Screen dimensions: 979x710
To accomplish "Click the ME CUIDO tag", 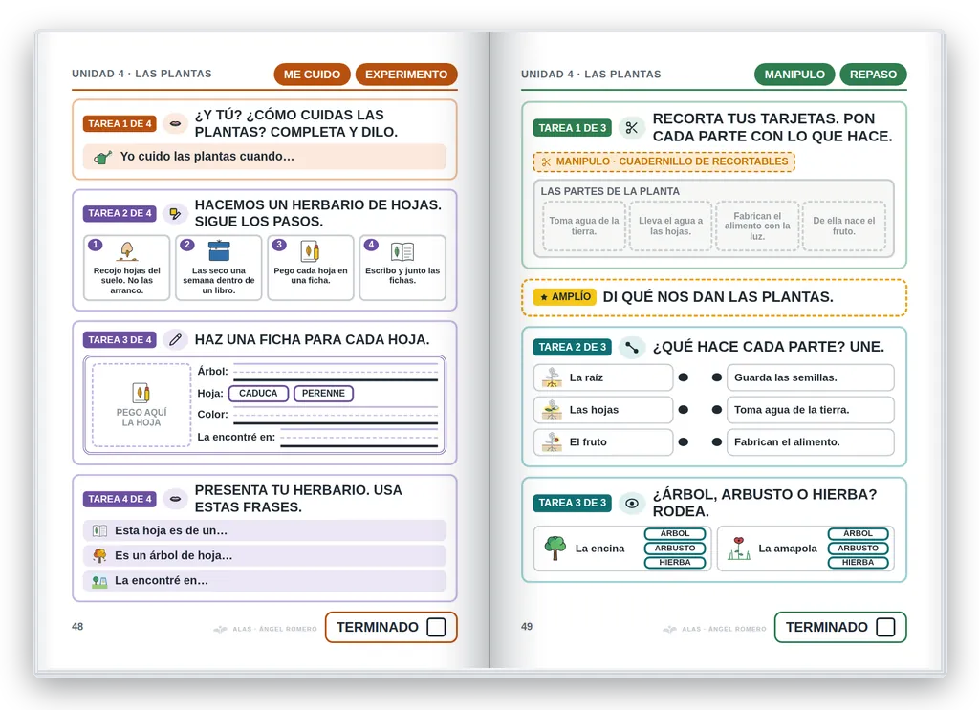I will (313, 75).
